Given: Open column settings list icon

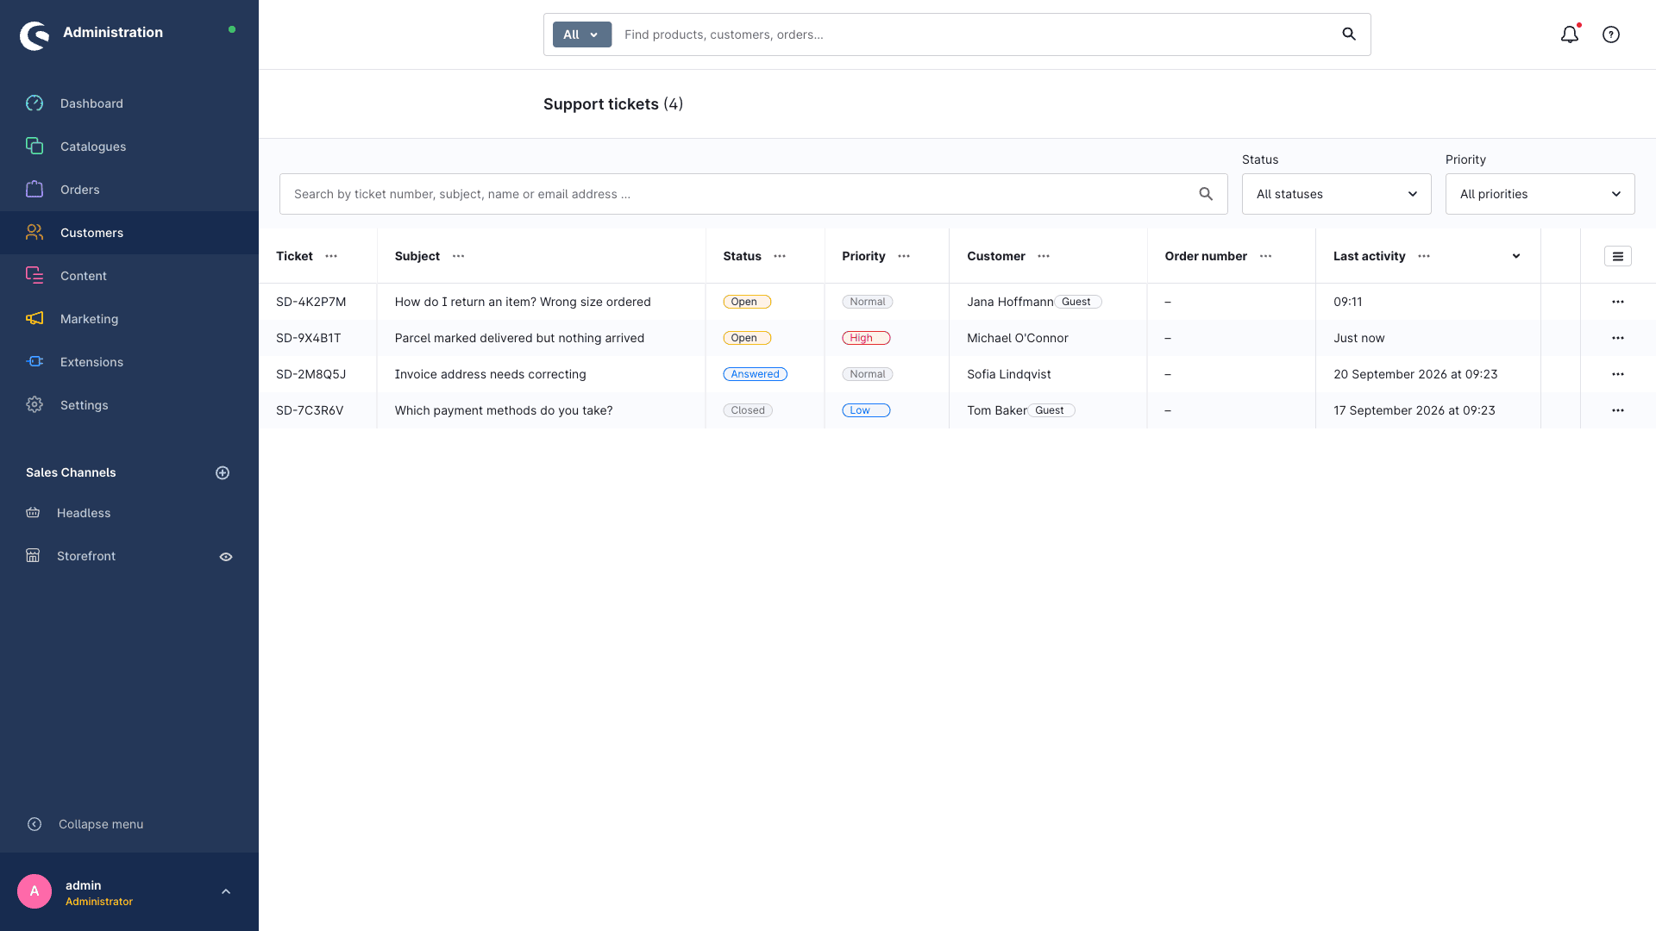Looking at the screenshot, I should (x=1618, y=256).
